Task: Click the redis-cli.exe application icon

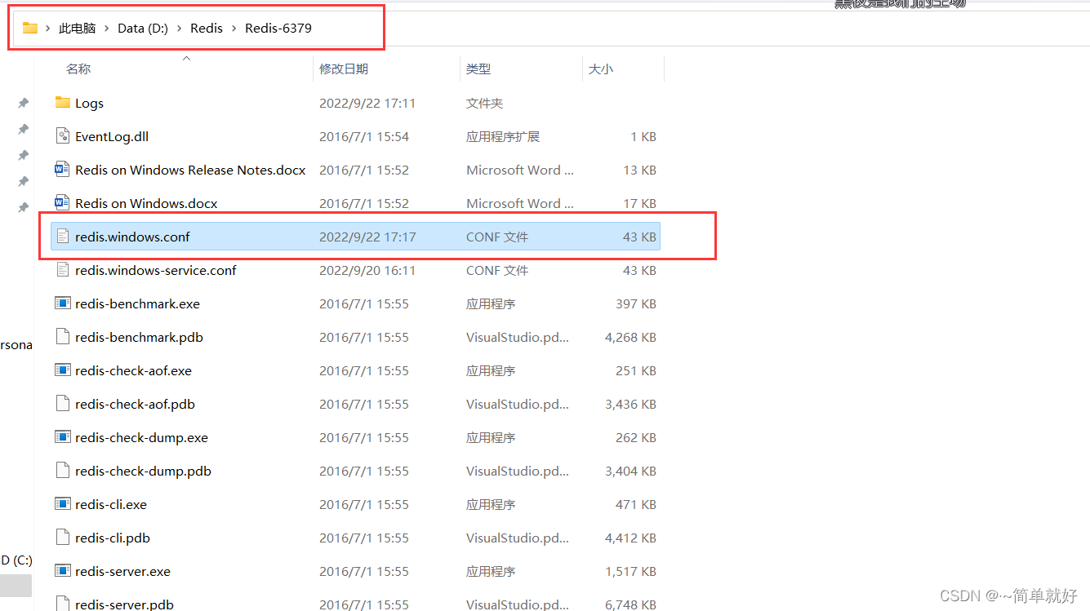Action: (x=63, y=504)
